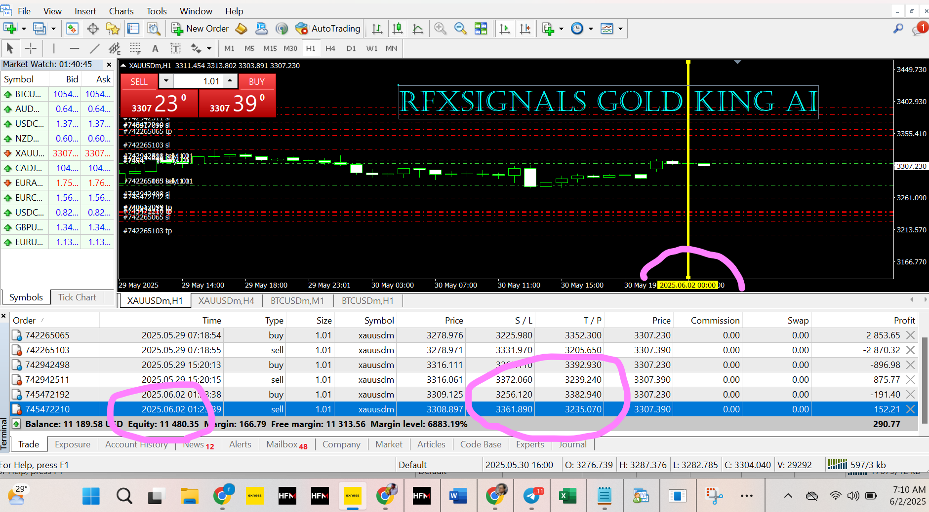The height and width of the screenshot is (512, 929).
Task: Select the horizontal line drawing tool
Action: pyautogui.click(x=75, y=48)
